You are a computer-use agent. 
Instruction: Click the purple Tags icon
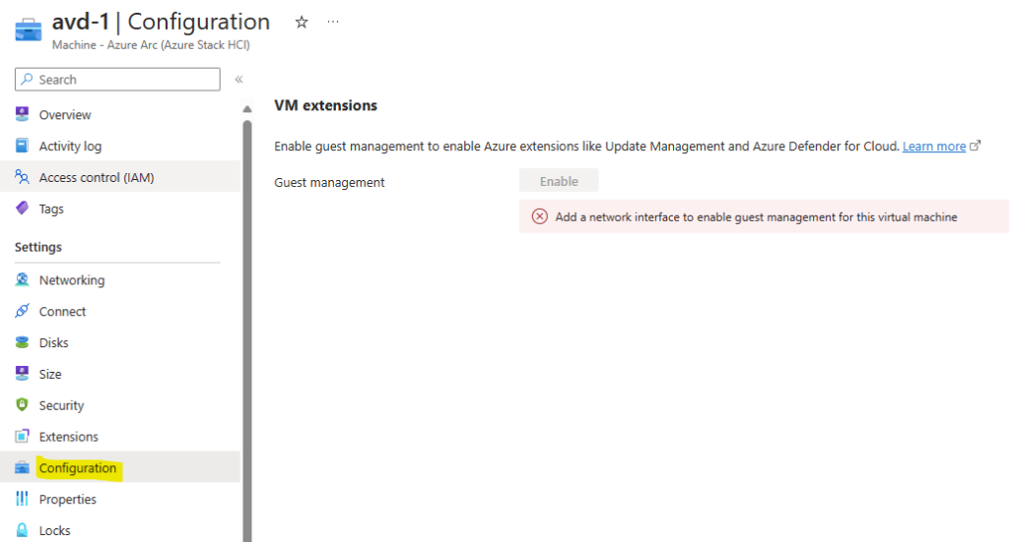point(22,209)
